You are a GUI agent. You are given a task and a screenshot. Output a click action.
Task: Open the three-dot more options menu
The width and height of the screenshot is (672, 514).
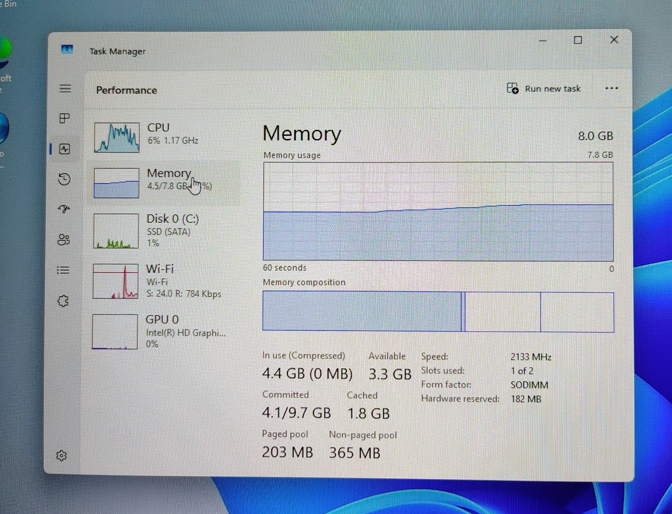click(611, 88)
